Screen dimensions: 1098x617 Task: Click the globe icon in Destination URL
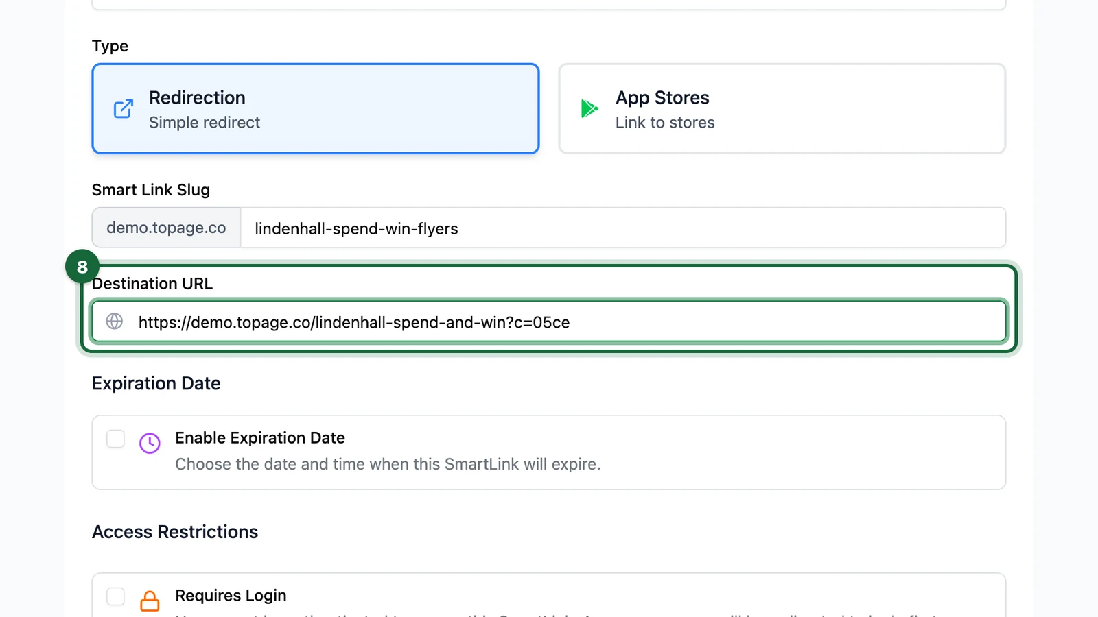(115, 321)
